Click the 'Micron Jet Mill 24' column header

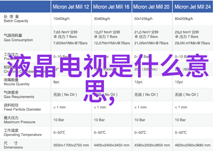point(193,7)
